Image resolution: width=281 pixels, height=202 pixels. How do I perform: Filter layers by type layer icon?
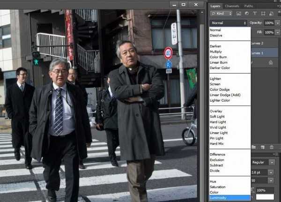click(255, 14)
